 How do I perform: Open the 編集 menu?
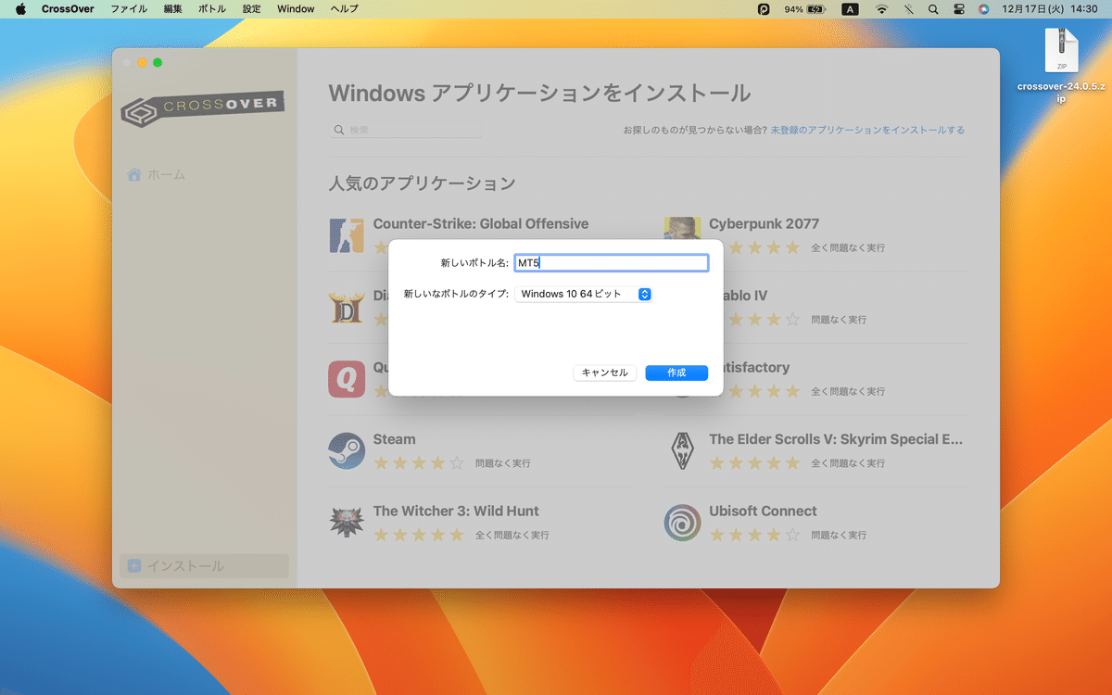[173, 9]
